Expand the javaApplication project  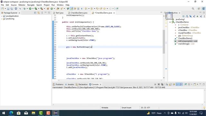(2, 16)
